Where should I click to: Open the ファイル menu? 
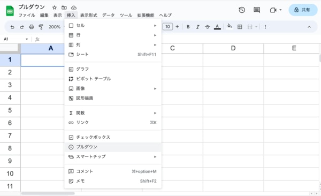tap(27, 15)
